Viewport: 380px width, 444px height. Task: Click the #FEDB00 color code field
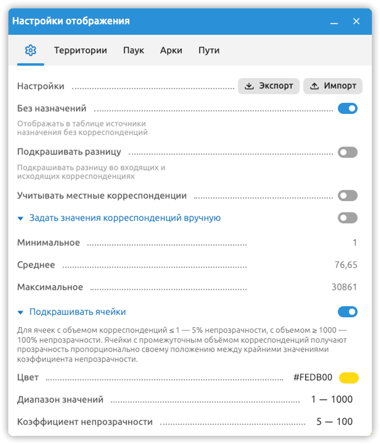(x=313, y=378)
